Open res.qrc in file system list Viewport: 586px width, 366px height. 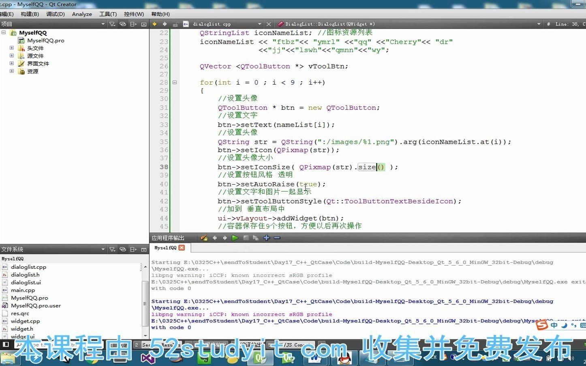click(20, 313)
